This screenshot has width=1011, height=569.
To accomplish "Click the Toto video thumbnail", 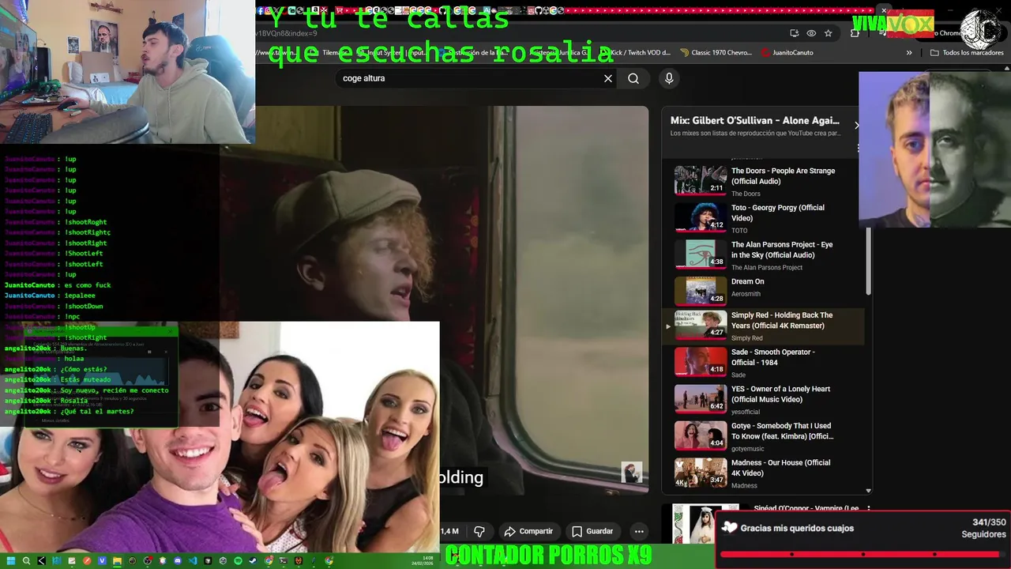I will [x=701, y=217].
